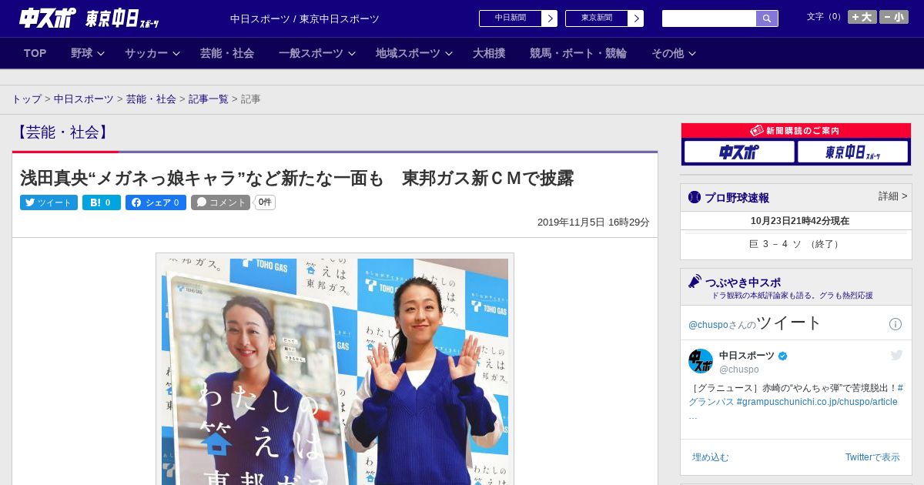Open その他 navigation menu

pos(668,53)
